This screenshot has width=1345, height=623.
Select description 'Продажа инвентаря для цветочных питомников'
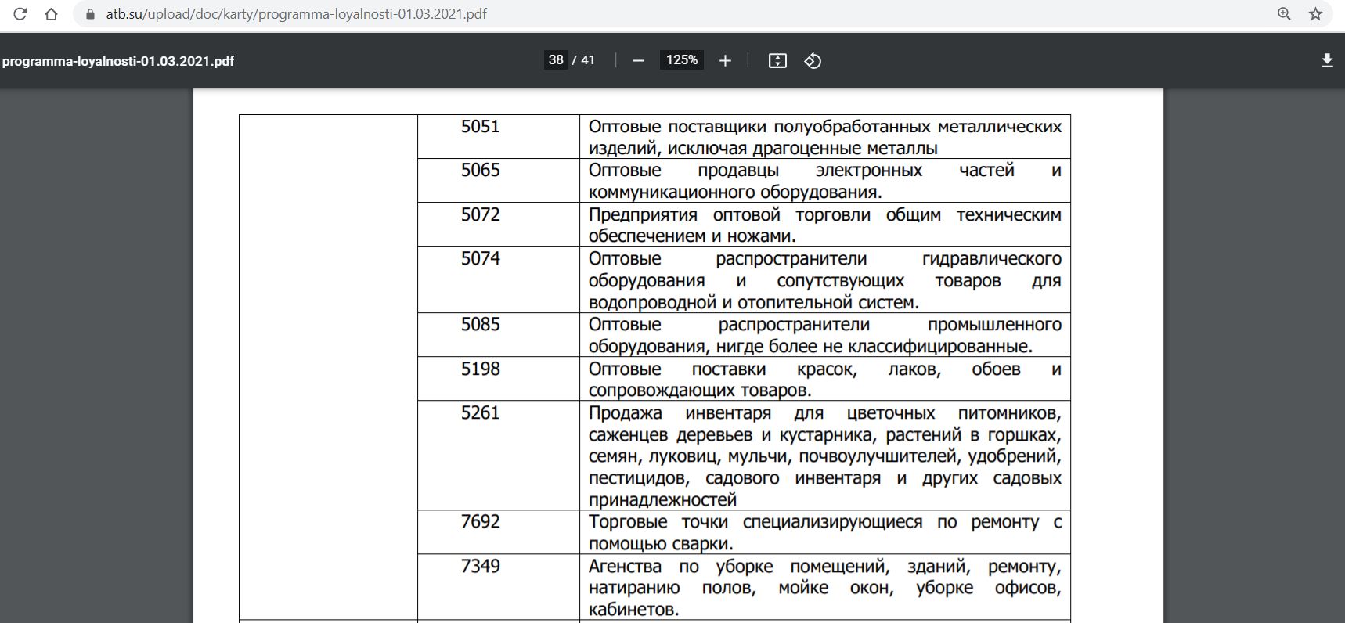(825, 456)
